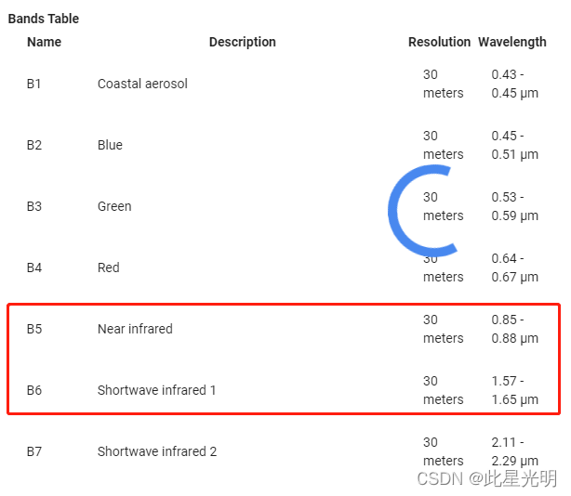
Task: Click the Wavelength column header
Action: (x=511, y=42)
